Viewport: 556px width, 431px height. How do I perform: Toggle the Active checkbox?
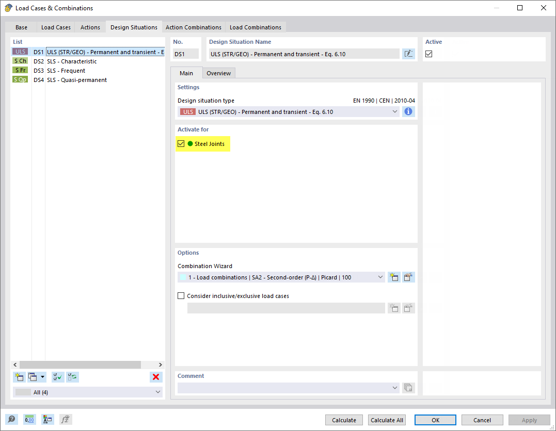pyautogui.click(x=428, y=54)
